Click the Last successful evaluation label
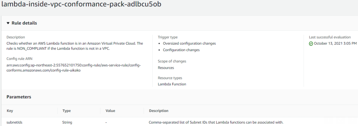Viewport: 358px width, 126px height. (x=330, y=37)
